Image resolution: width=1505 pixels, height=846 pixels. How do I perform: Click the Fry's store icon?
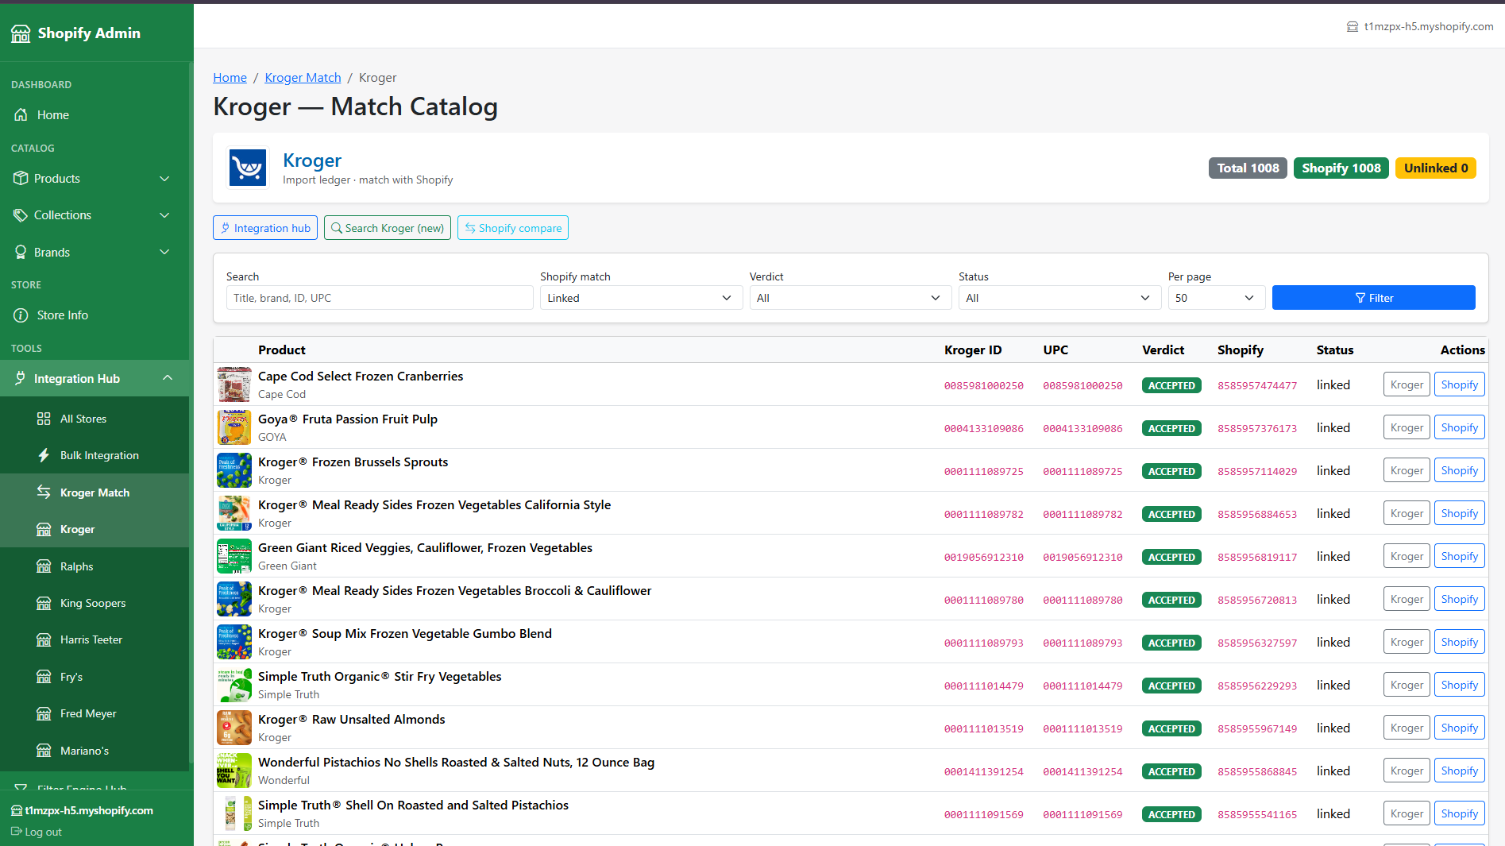tap(44, 677)
